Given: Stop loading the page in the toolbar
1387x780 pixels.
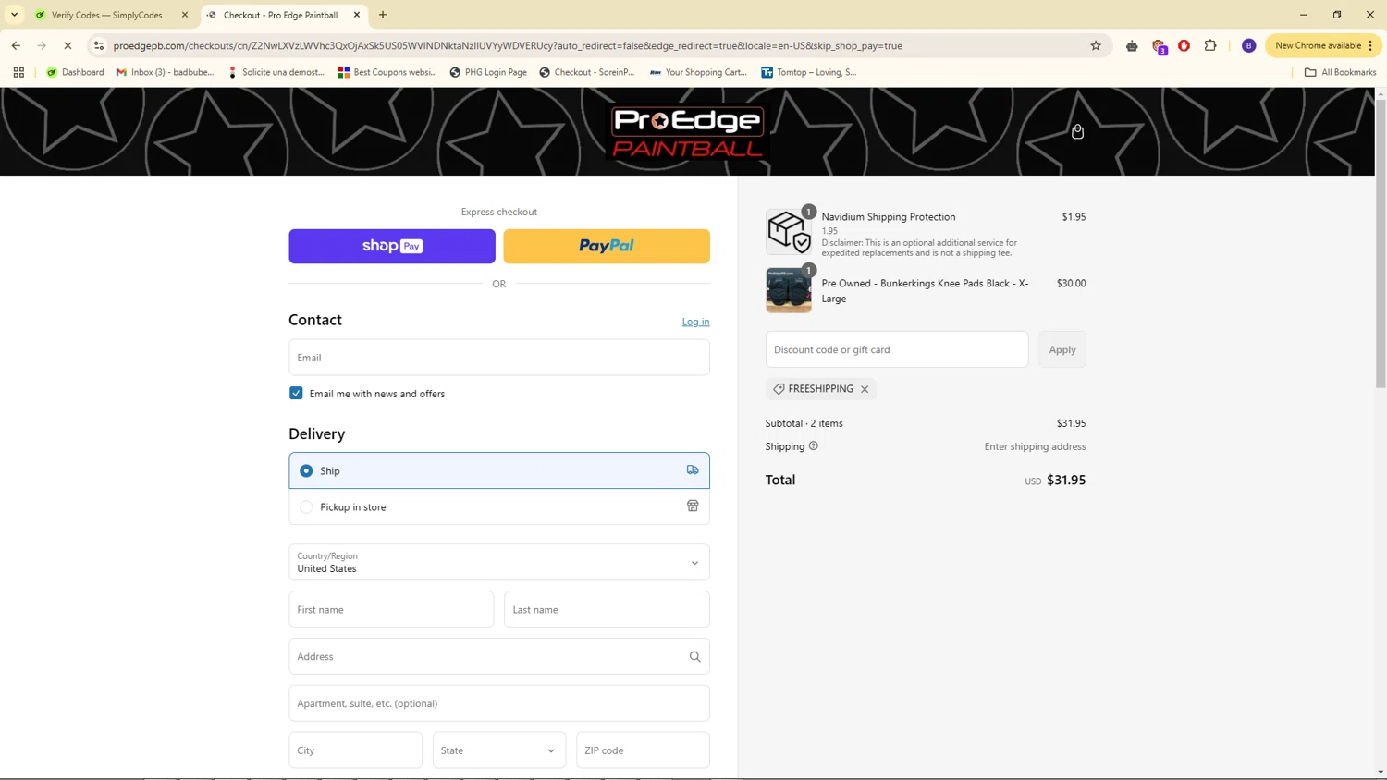Looking at the screenshot, I should [x=68, y=45].
